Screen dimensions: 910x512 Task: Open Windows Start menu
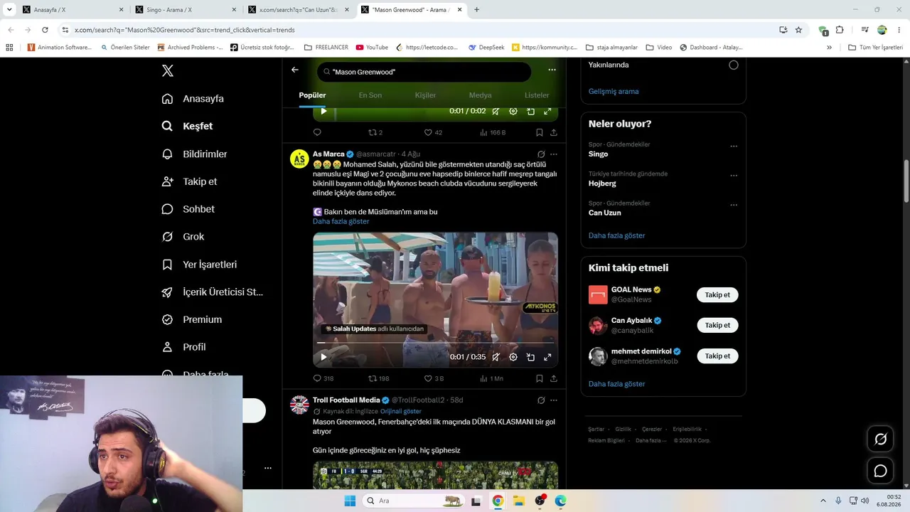(350, 501)
